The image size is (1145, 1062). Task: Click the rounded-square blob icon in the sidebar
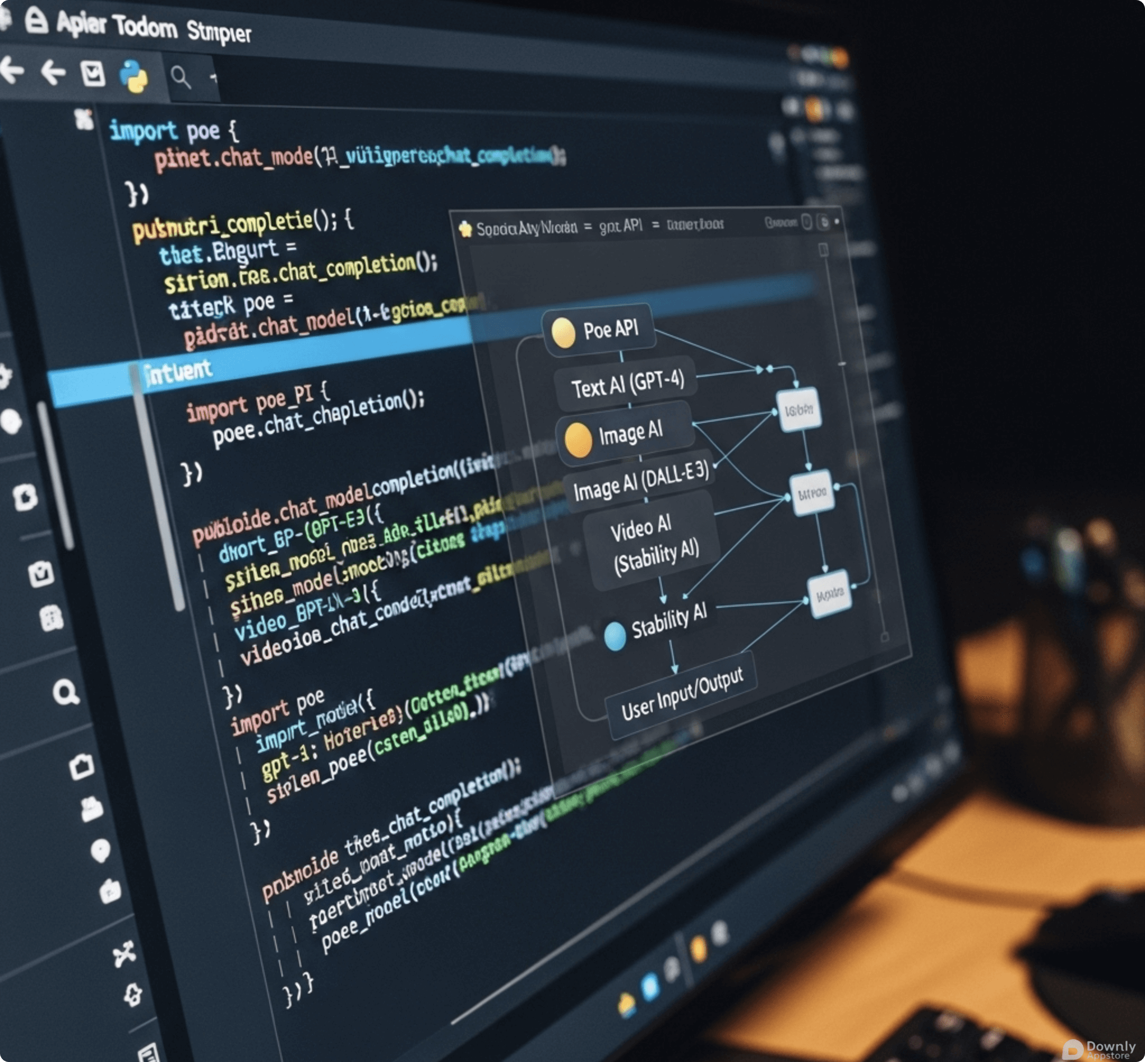[25, 497]
